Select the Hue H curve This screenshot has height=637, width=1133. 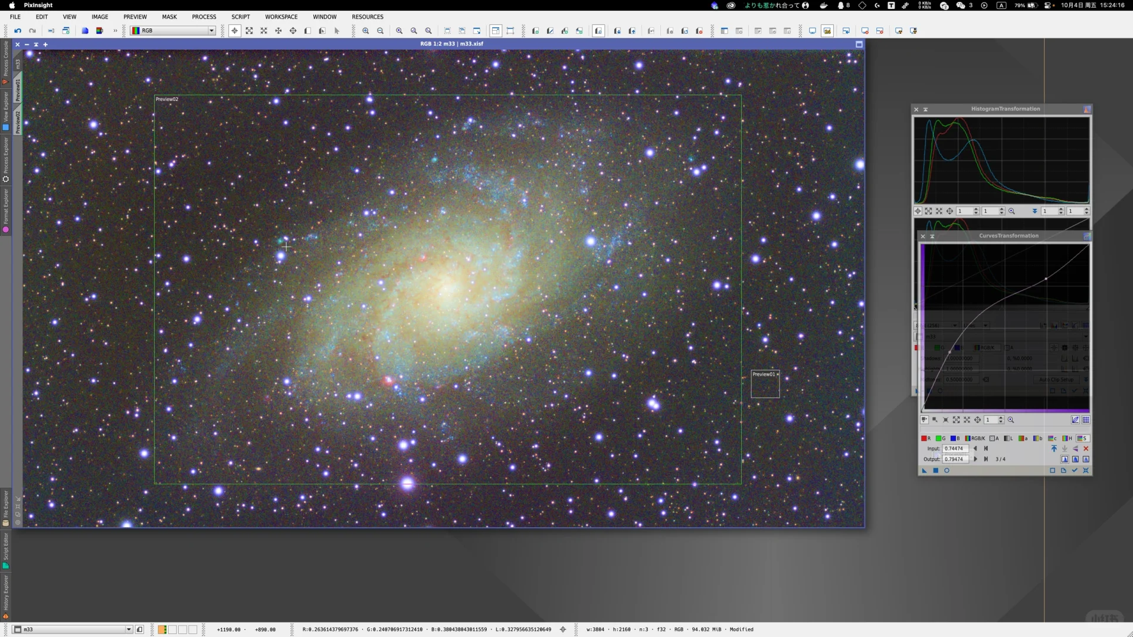point(1067,438)
